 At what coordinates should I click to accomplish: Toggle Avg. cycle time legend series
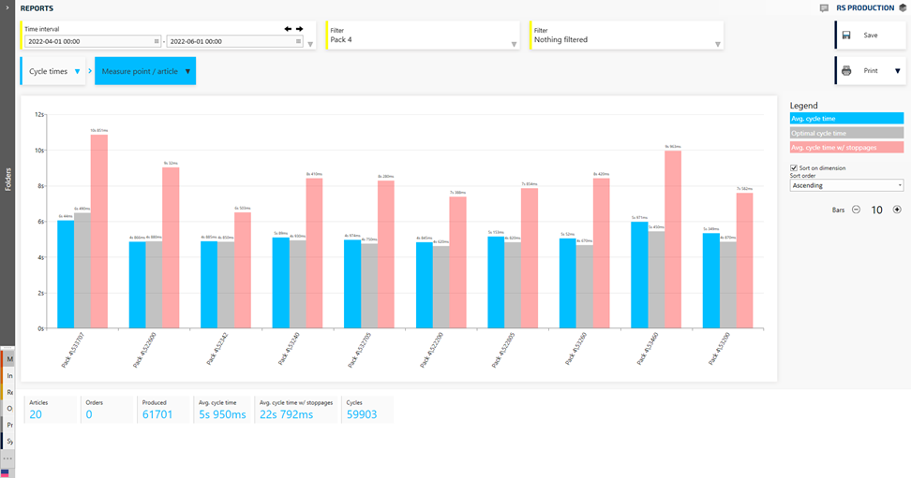point(845,119)
